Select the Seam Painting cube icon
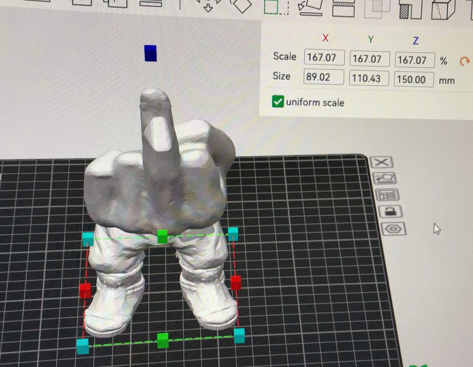This screenshot has height=367, width=473. click(x=443, y=10)
